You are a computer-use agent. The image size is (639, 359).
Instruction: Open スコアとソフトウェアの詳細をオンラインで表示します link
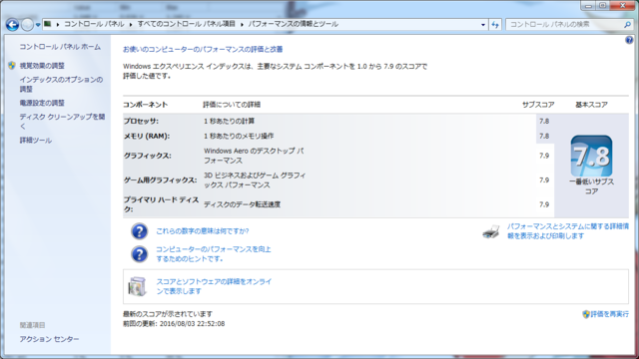(x=214, y=286)
